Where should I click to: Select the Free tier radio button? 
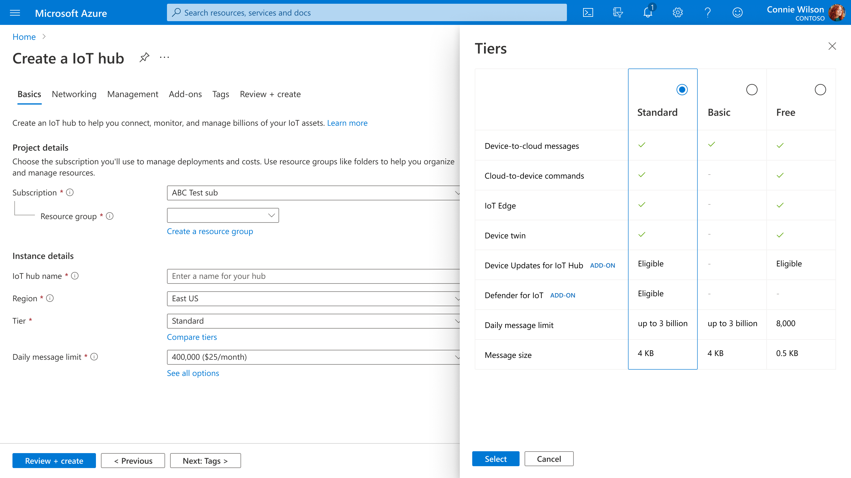820,90
